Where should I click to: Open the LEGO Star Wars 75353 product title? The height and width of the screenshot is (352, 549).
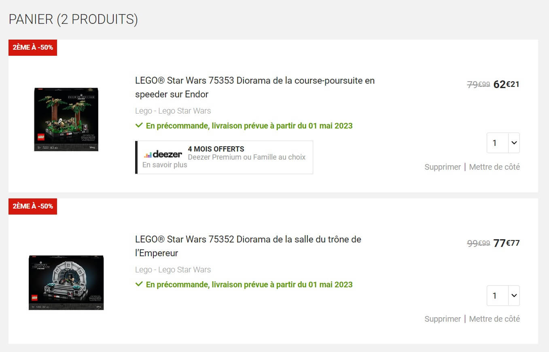click(x=255, y=87)
